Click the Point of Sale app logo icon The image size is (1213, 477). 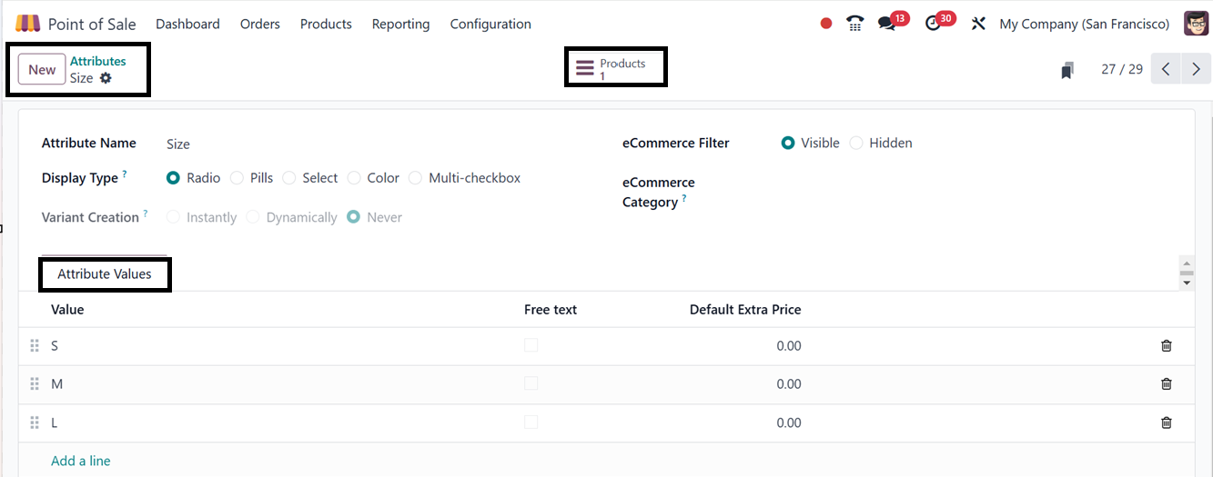[x=28, y=24]
